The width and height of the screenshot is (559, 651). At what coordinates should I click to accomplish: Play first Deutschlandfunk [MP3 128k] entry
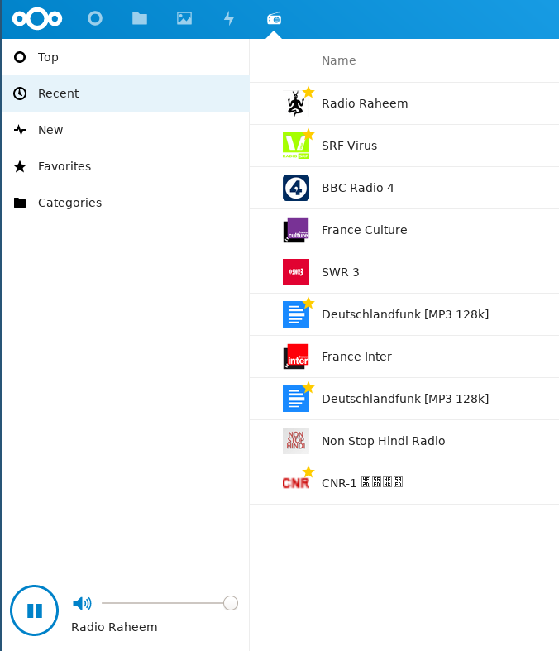405,314
